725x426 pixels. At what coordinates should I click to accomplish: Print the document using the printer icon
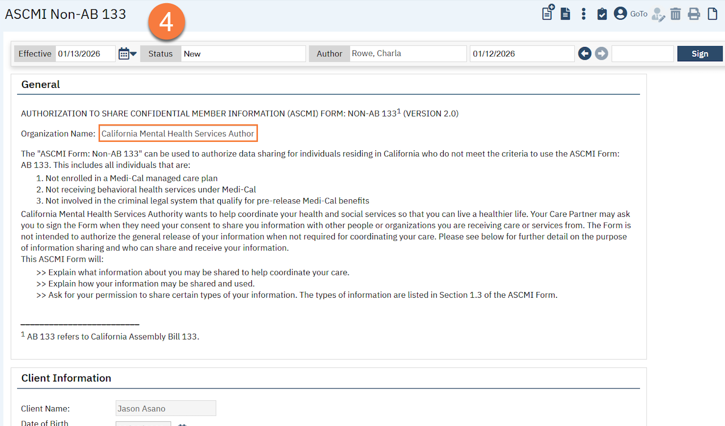click(x=694, y=14)
